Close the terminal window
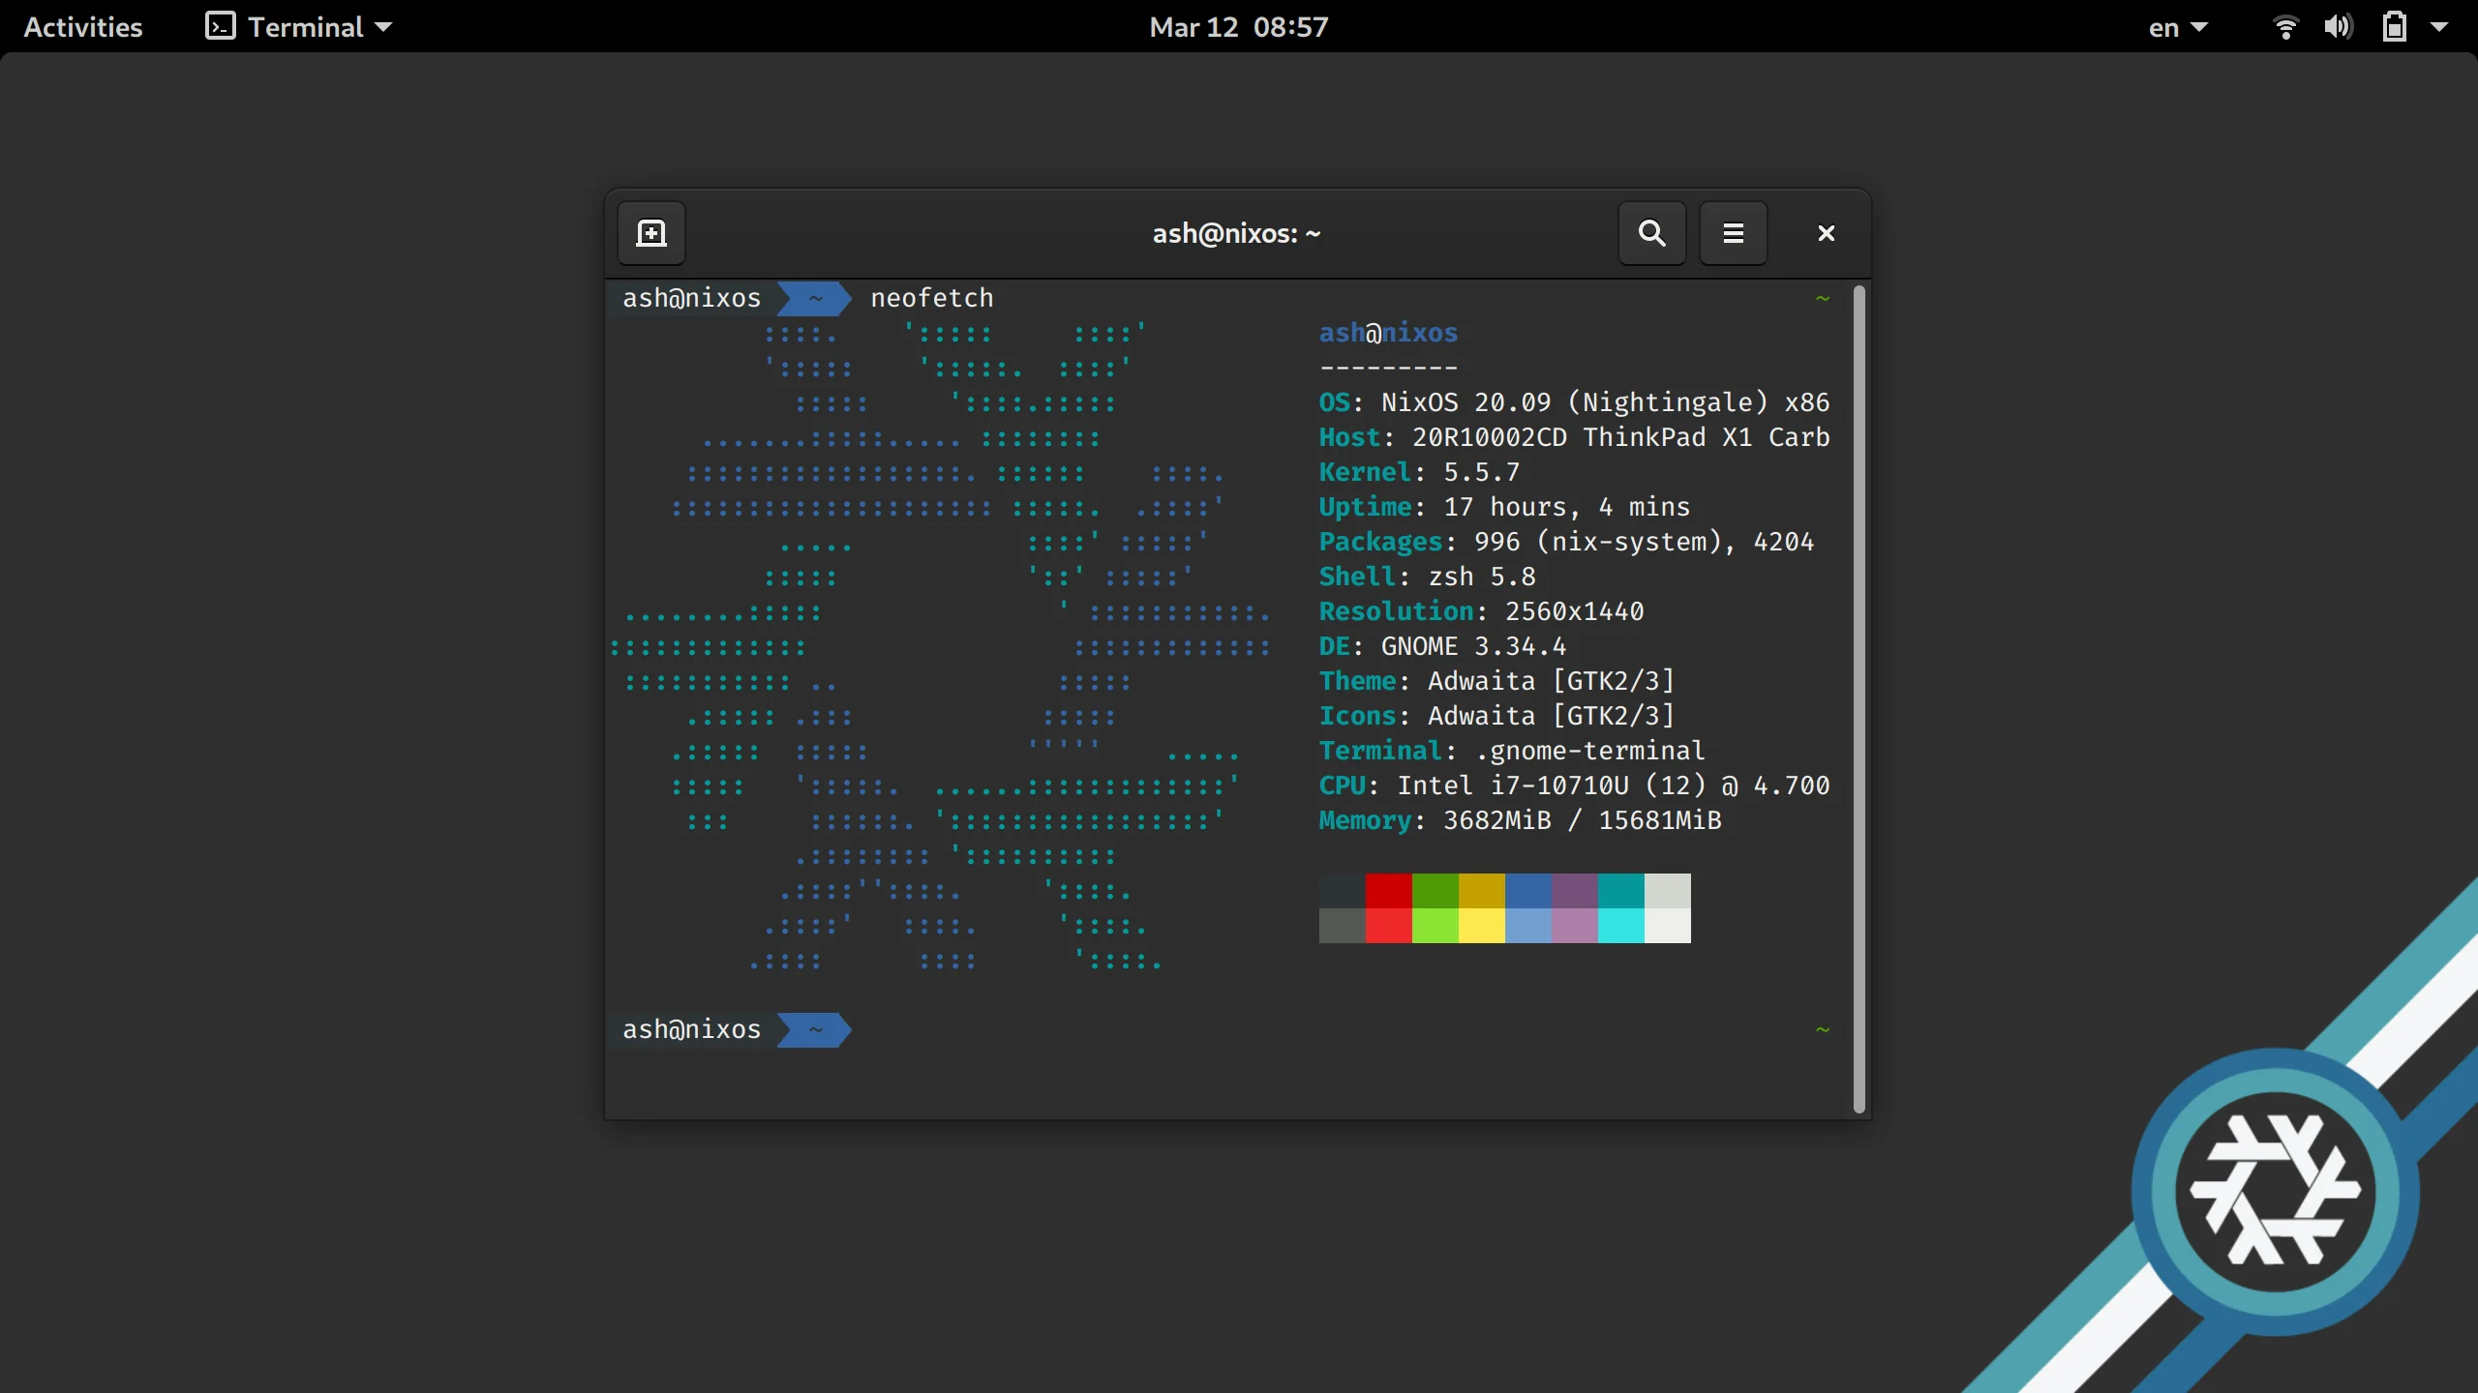Viewport: 2478px width, 1393px height. coord(1827,233)
